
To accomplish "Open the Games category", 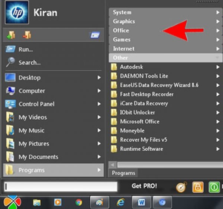I will tap(165, 39).
